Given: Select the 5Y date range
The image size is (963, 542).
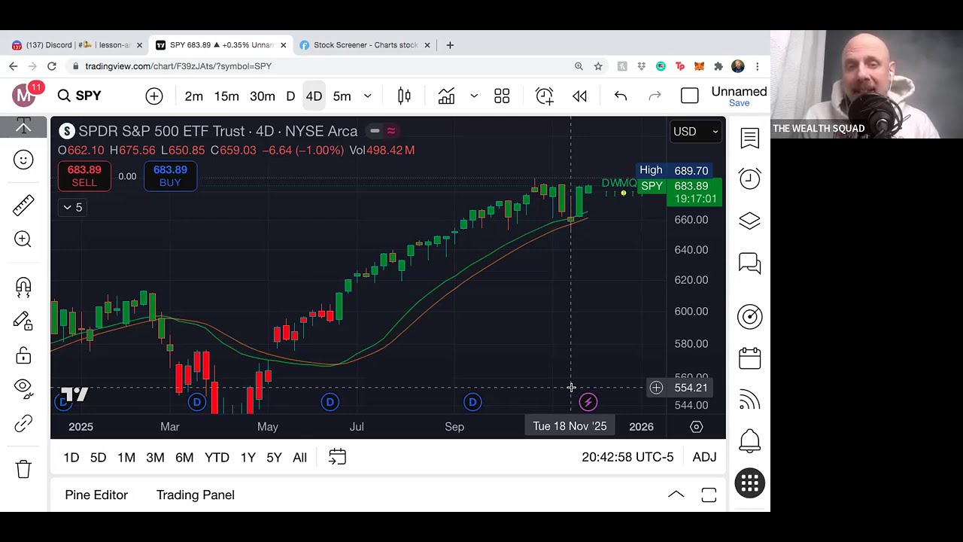Looking at the screenshot, I should (x=274, y=457).
